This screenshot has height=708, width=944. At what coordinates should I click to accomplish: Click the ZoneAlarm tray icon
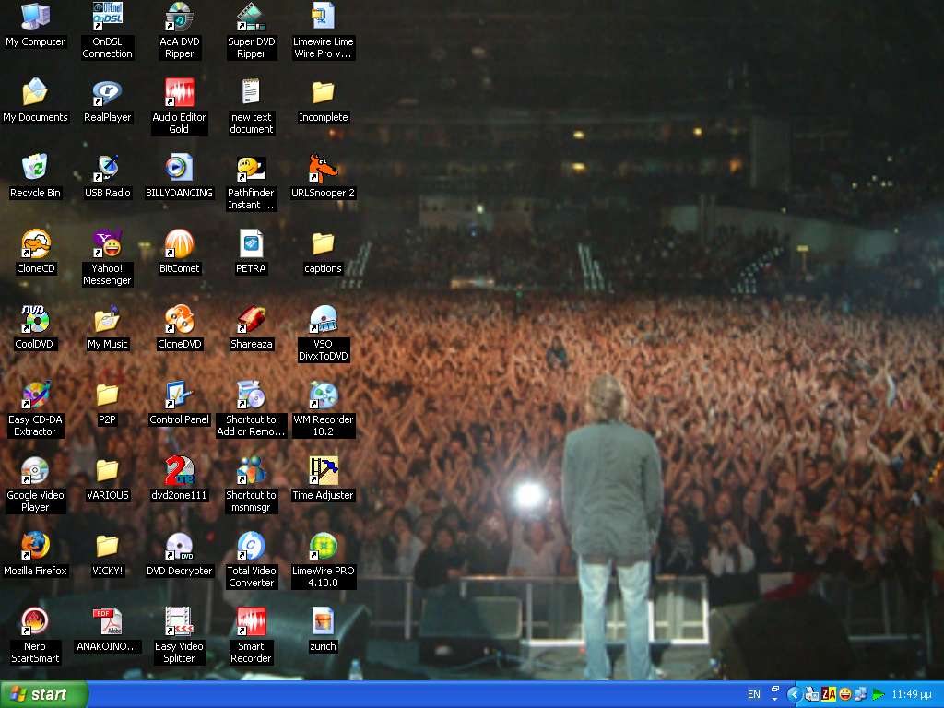(828, 694)
